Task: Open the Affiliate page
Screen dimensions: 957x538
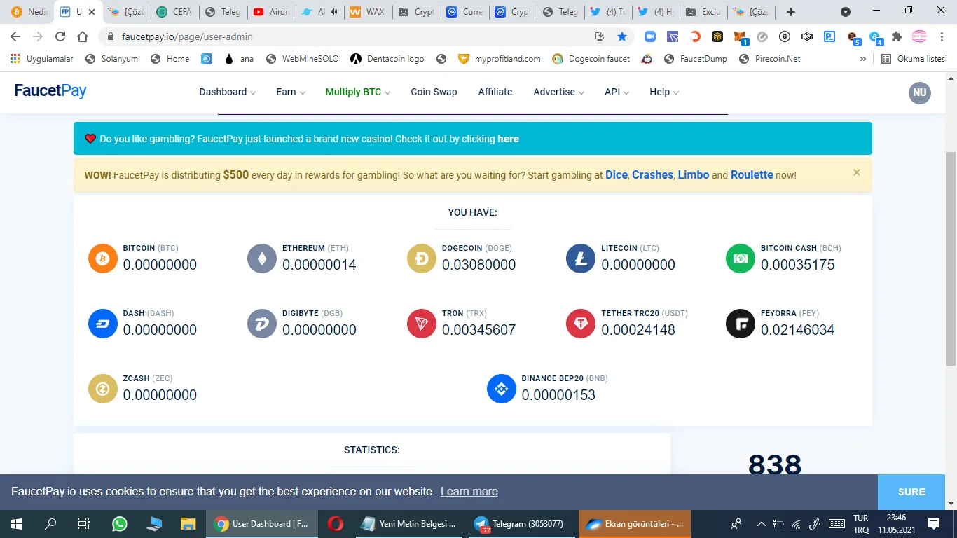Action: 495,92
